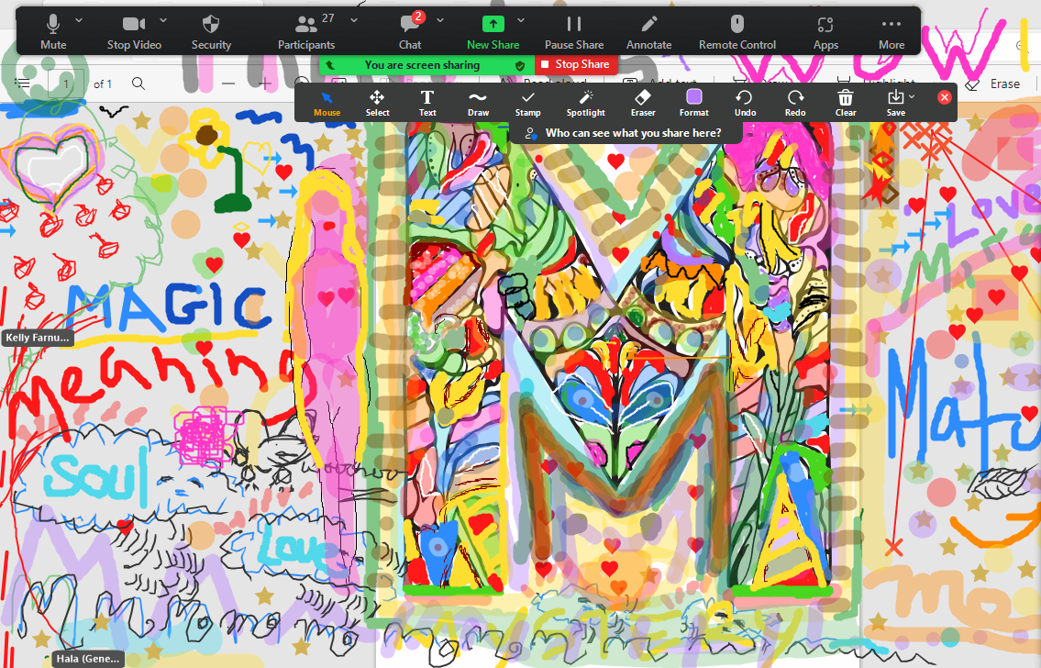Undo the last annotation
Viewport: 1041px width, 668px height.
pyautogui.click(x=745, y=103)
